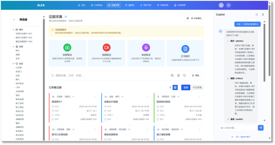Screen dimensions: 275x145
Task: Toggle AI 分析模式
Action: 194,18
